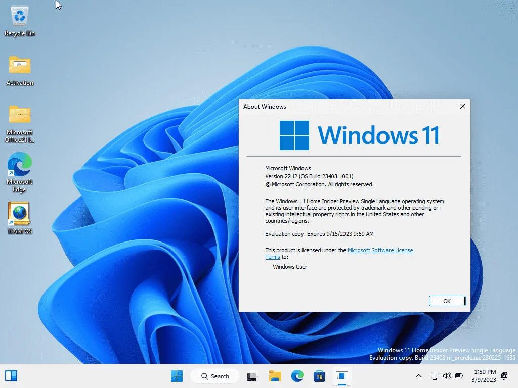Click OK in About Windows dialog
Screen dimensions: 518x388
pos(447,301)
